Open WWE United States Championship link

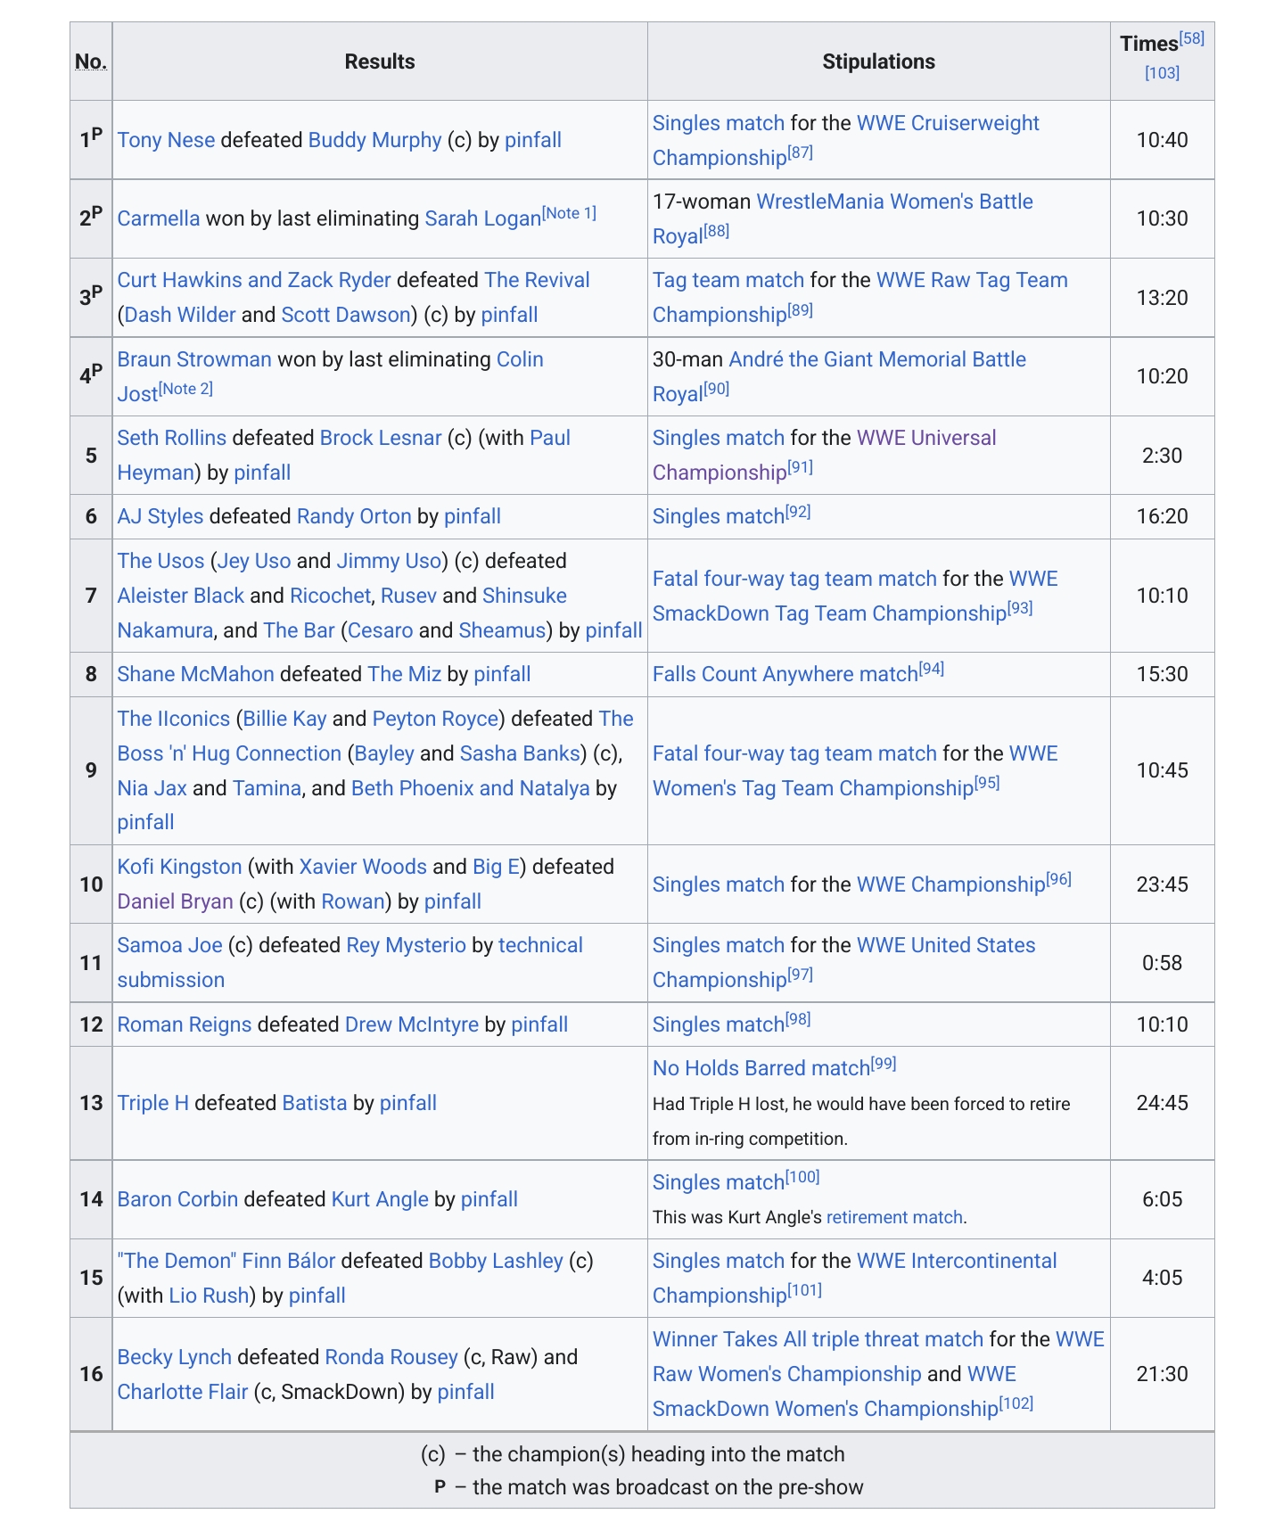(x=843, y=962)
